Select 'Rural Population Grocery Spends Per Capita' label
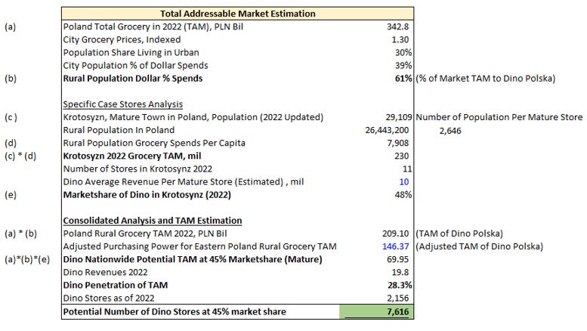The width and height of the screenshot is (587, 331). point(154,143)
